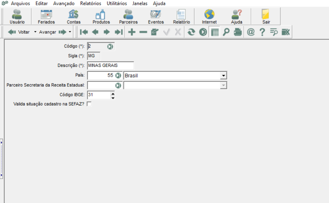
Task: Click lookup icon in Código field
Action: pyautogui.click(x=110, y=47)
